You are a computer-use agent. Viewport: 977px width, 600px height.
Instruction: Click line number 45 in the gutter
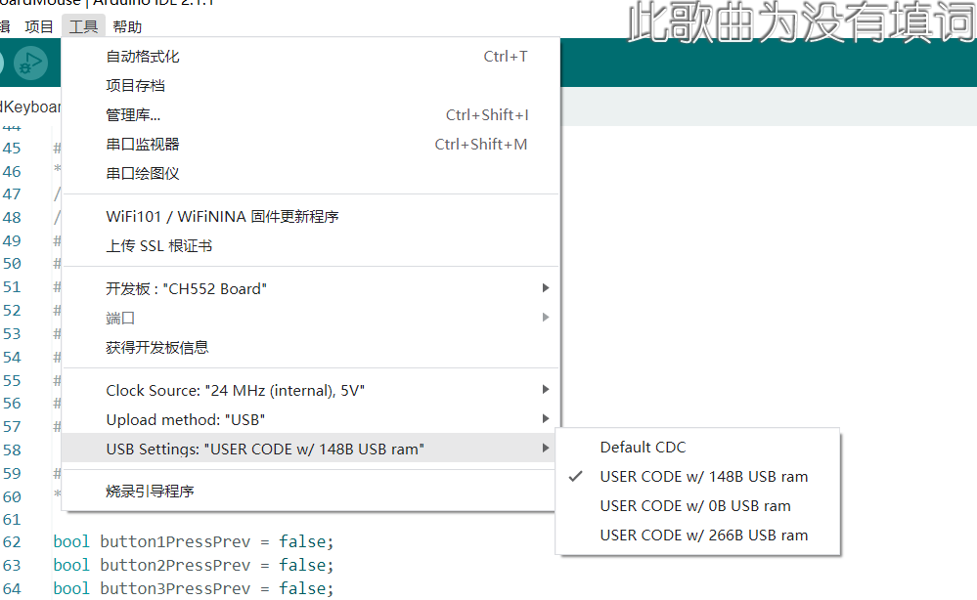[12, 149]
